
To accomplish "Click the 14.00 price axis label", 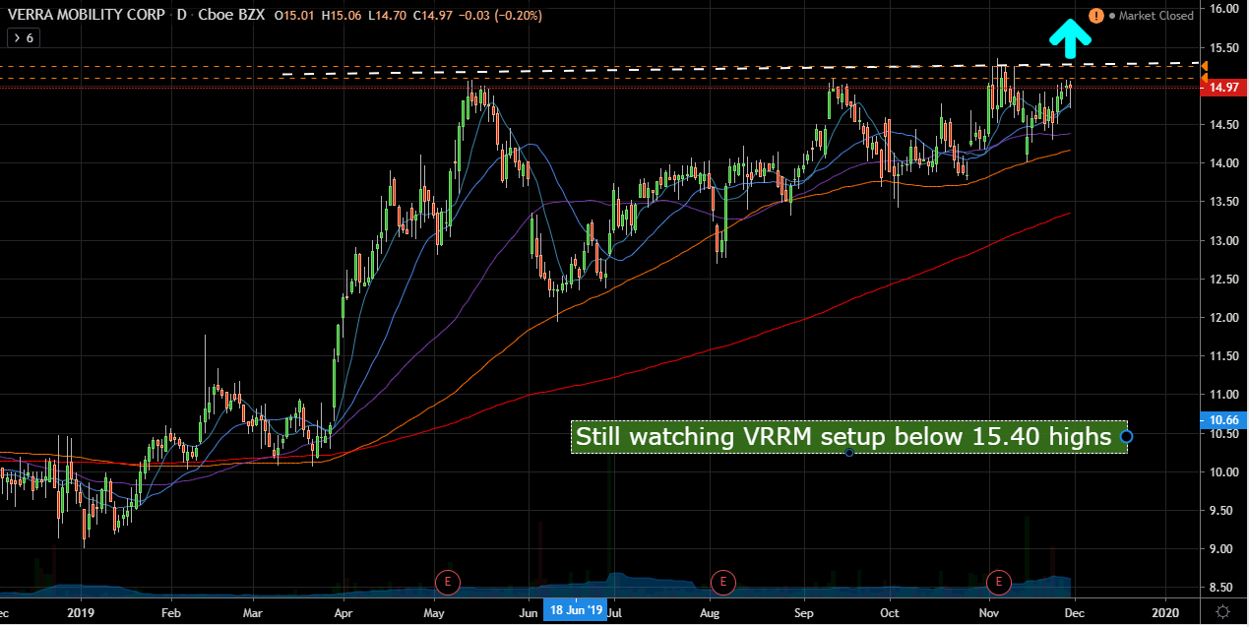I will point(1224,163).
